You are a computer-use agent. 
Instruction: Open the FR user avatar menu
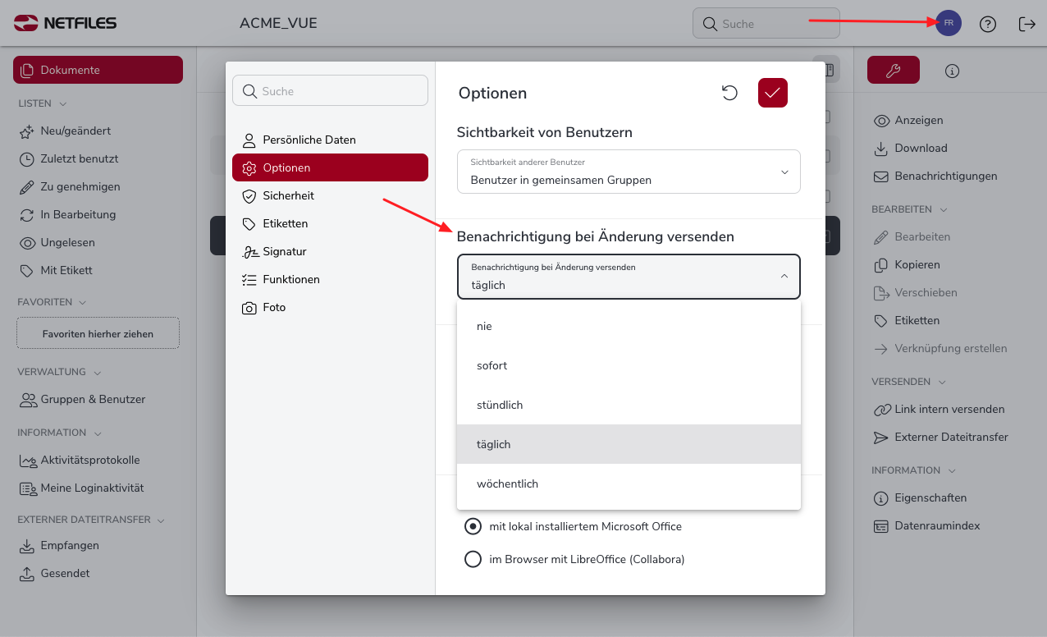click(x=949, y=23)
